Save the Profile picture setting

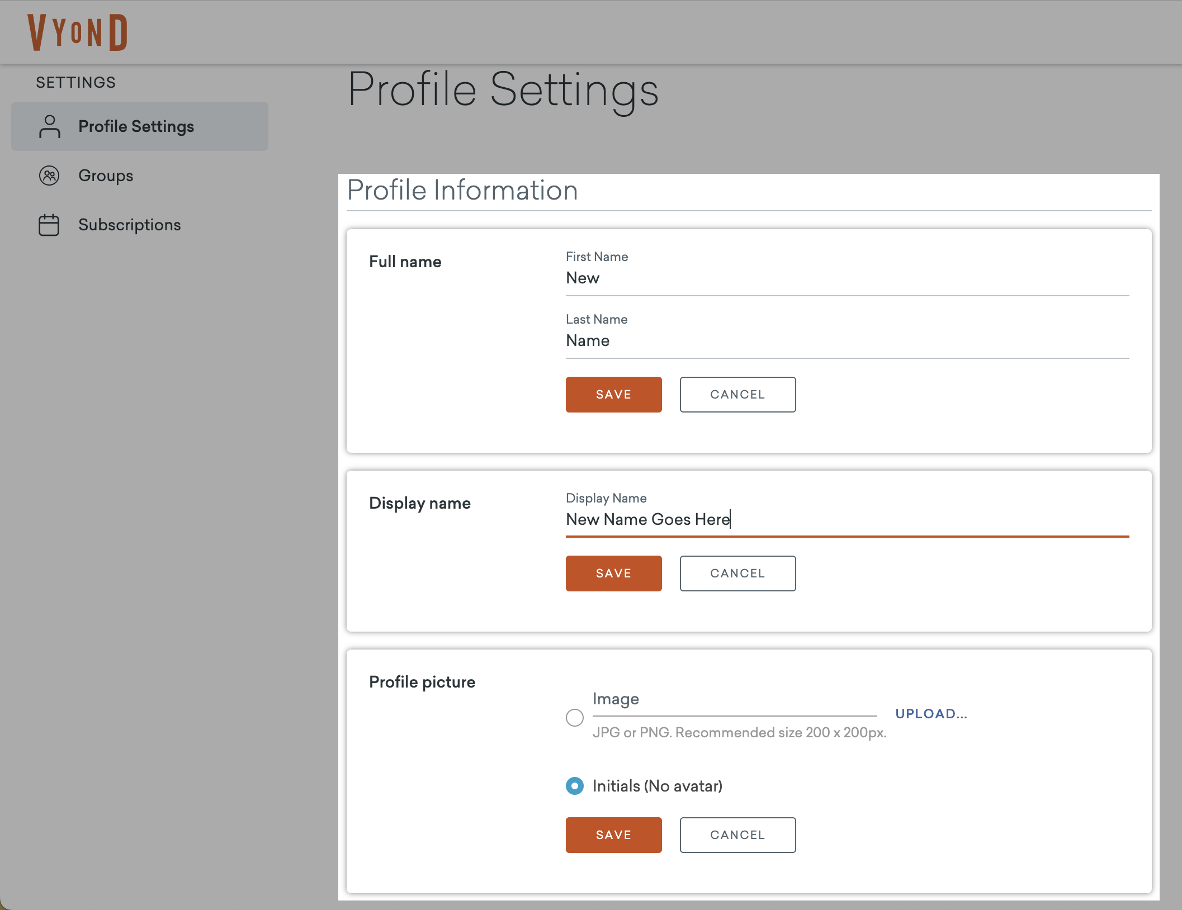point(613,835)
